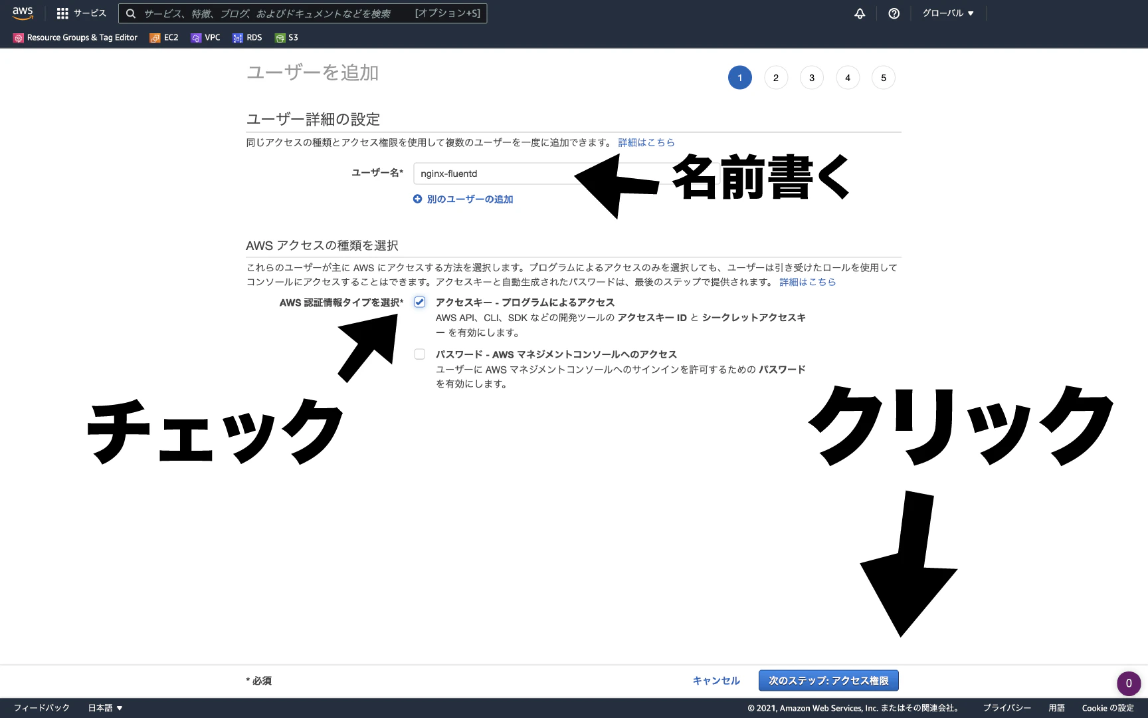
Task: Open the S3 service shortcut
Action: (287, 38)
